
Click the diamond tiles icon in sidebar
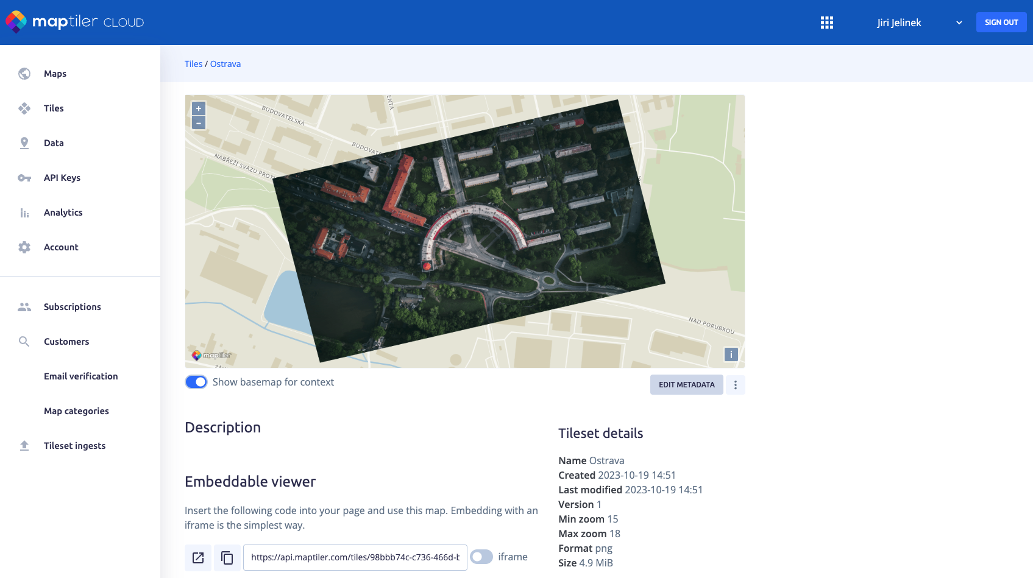[x=24, y=108]
